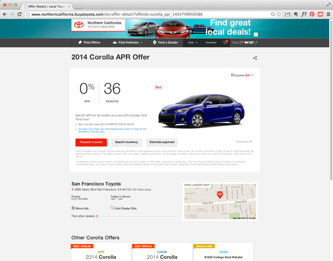This screenshot has width=333, height=261.
Task: Open Find a Dealer menu
Action: (166, 43)
